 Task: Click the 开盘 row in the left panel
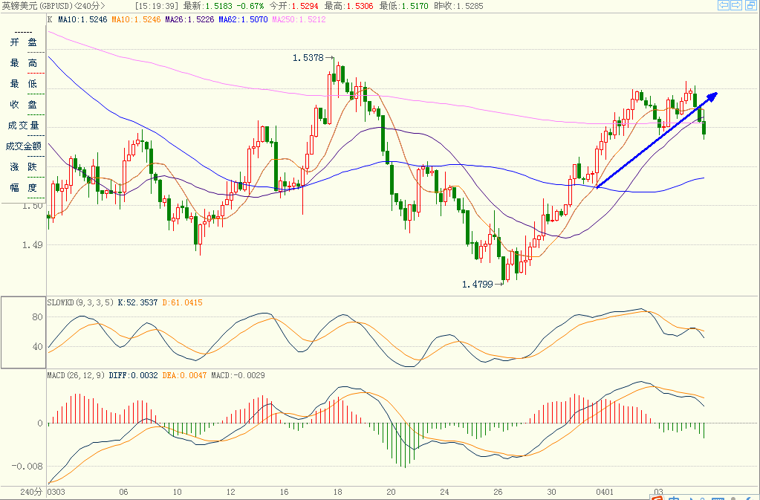(23, 42)
